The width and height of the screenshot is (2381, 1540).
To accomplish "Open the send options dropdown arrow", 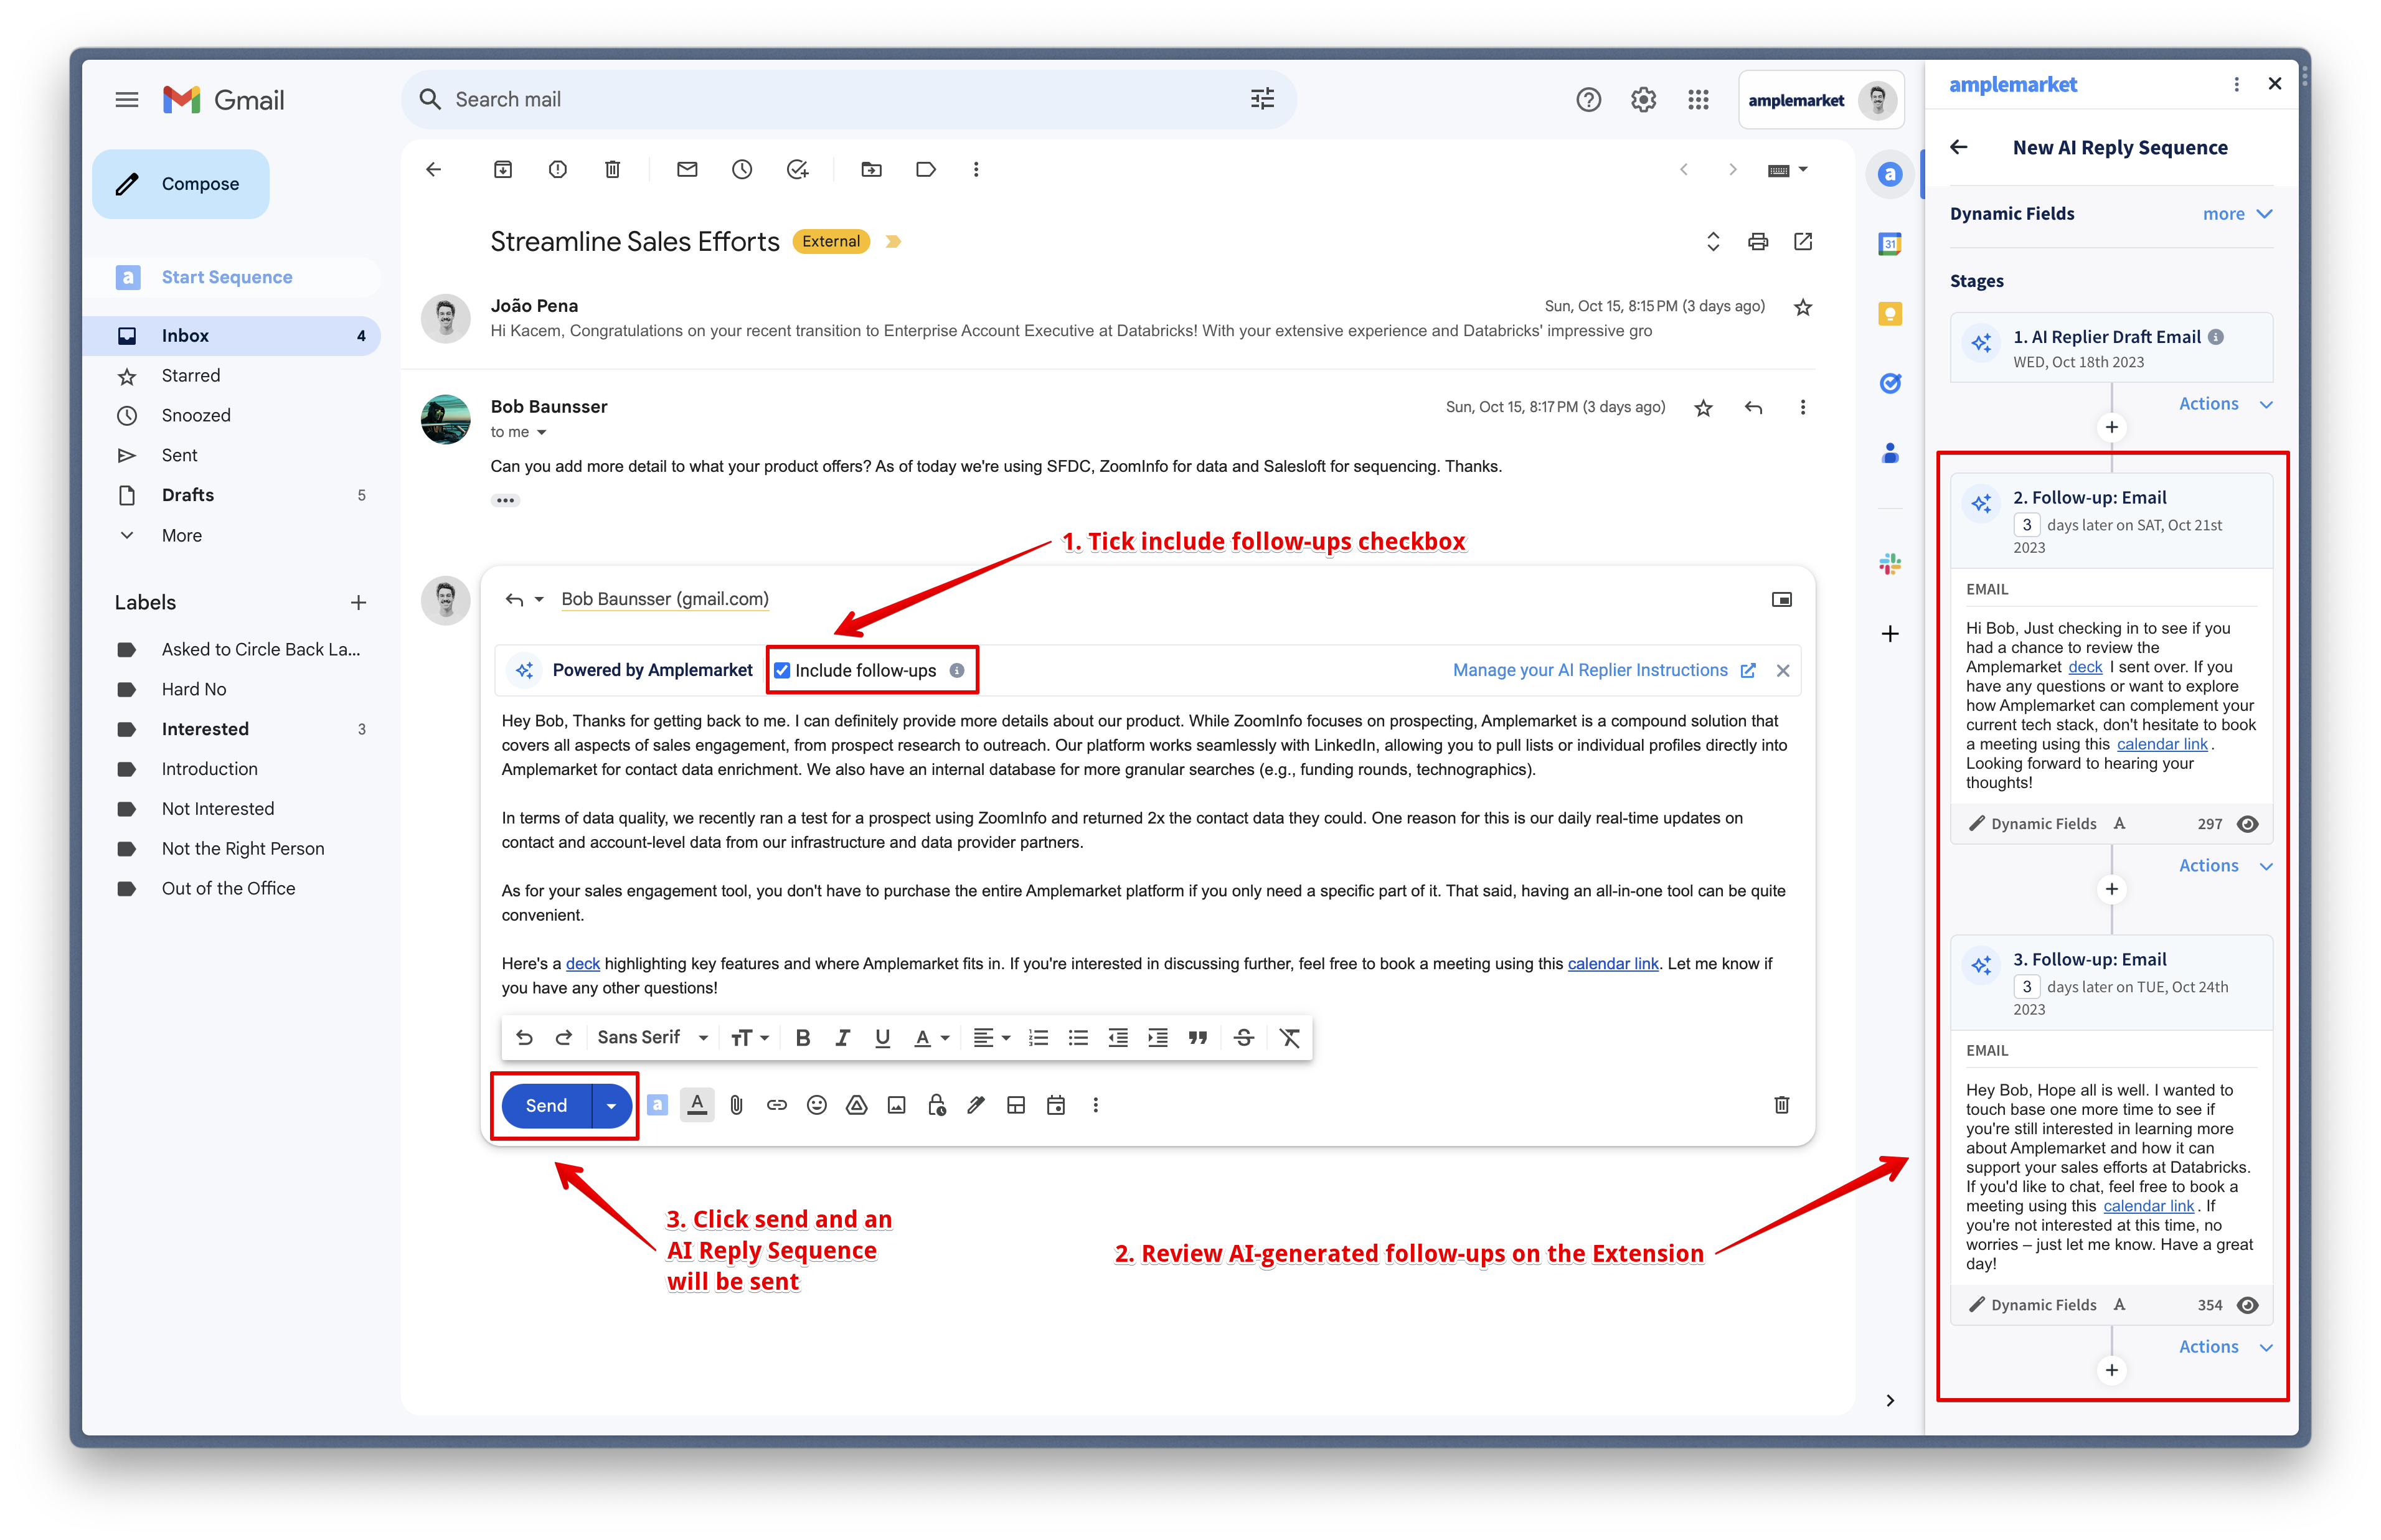I will tap(612, 1106).
